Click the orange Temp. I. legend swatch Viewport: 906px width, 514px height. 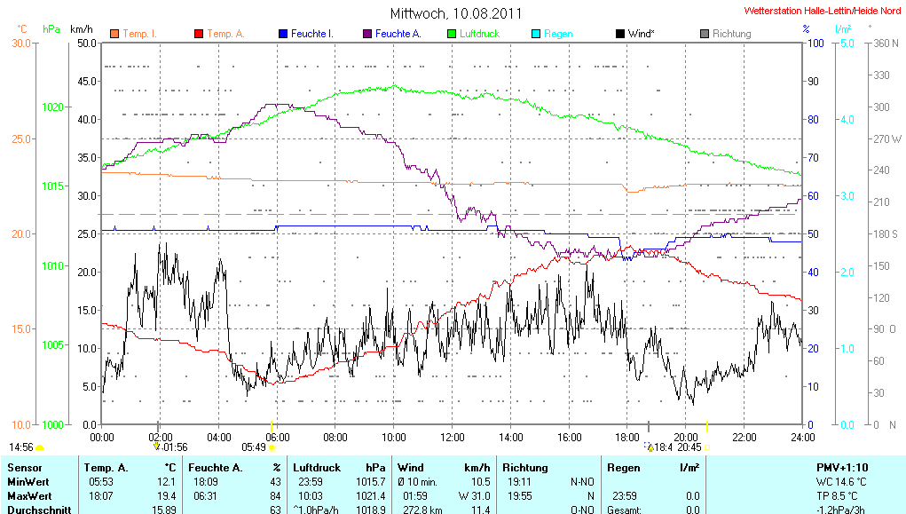point(114,34)
